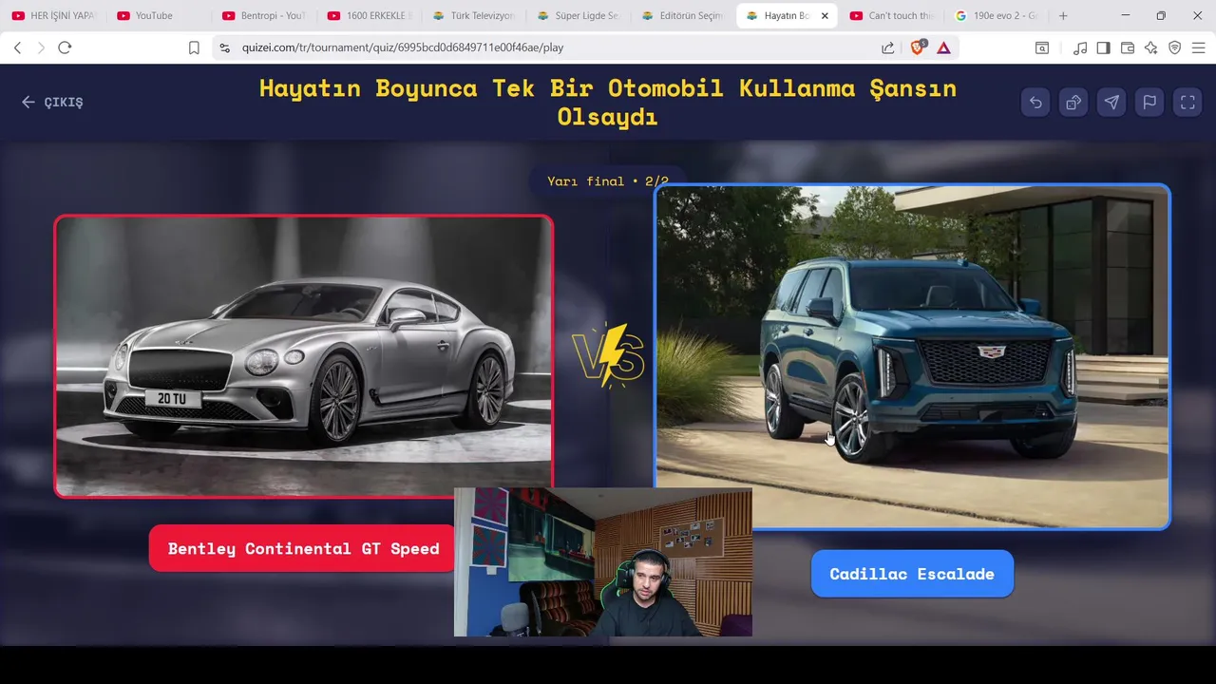Screen dimensions: 1216x684
Task: Switch to the Bentropi YouTube tab
Action: pos(263,15)
